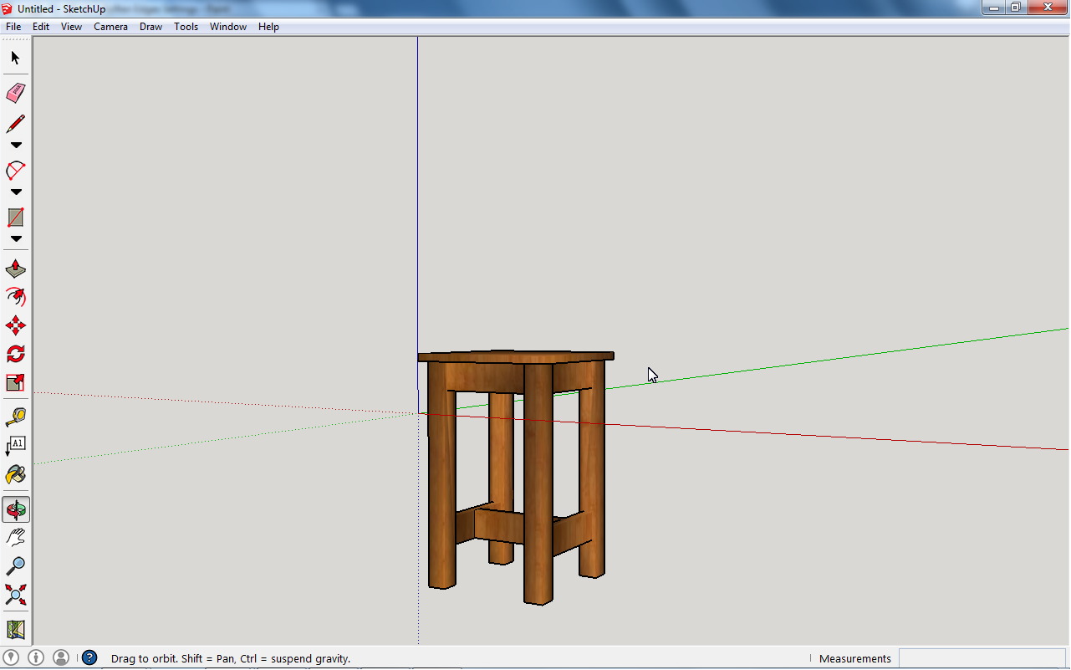1071x670 pixels.
Task: Activate the Zoom tool
Action: point(15,565)
